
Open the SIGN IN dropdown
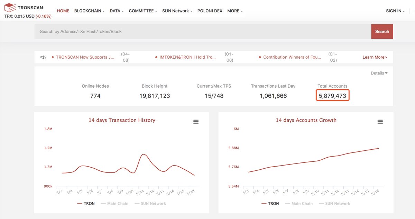[395, 11]
